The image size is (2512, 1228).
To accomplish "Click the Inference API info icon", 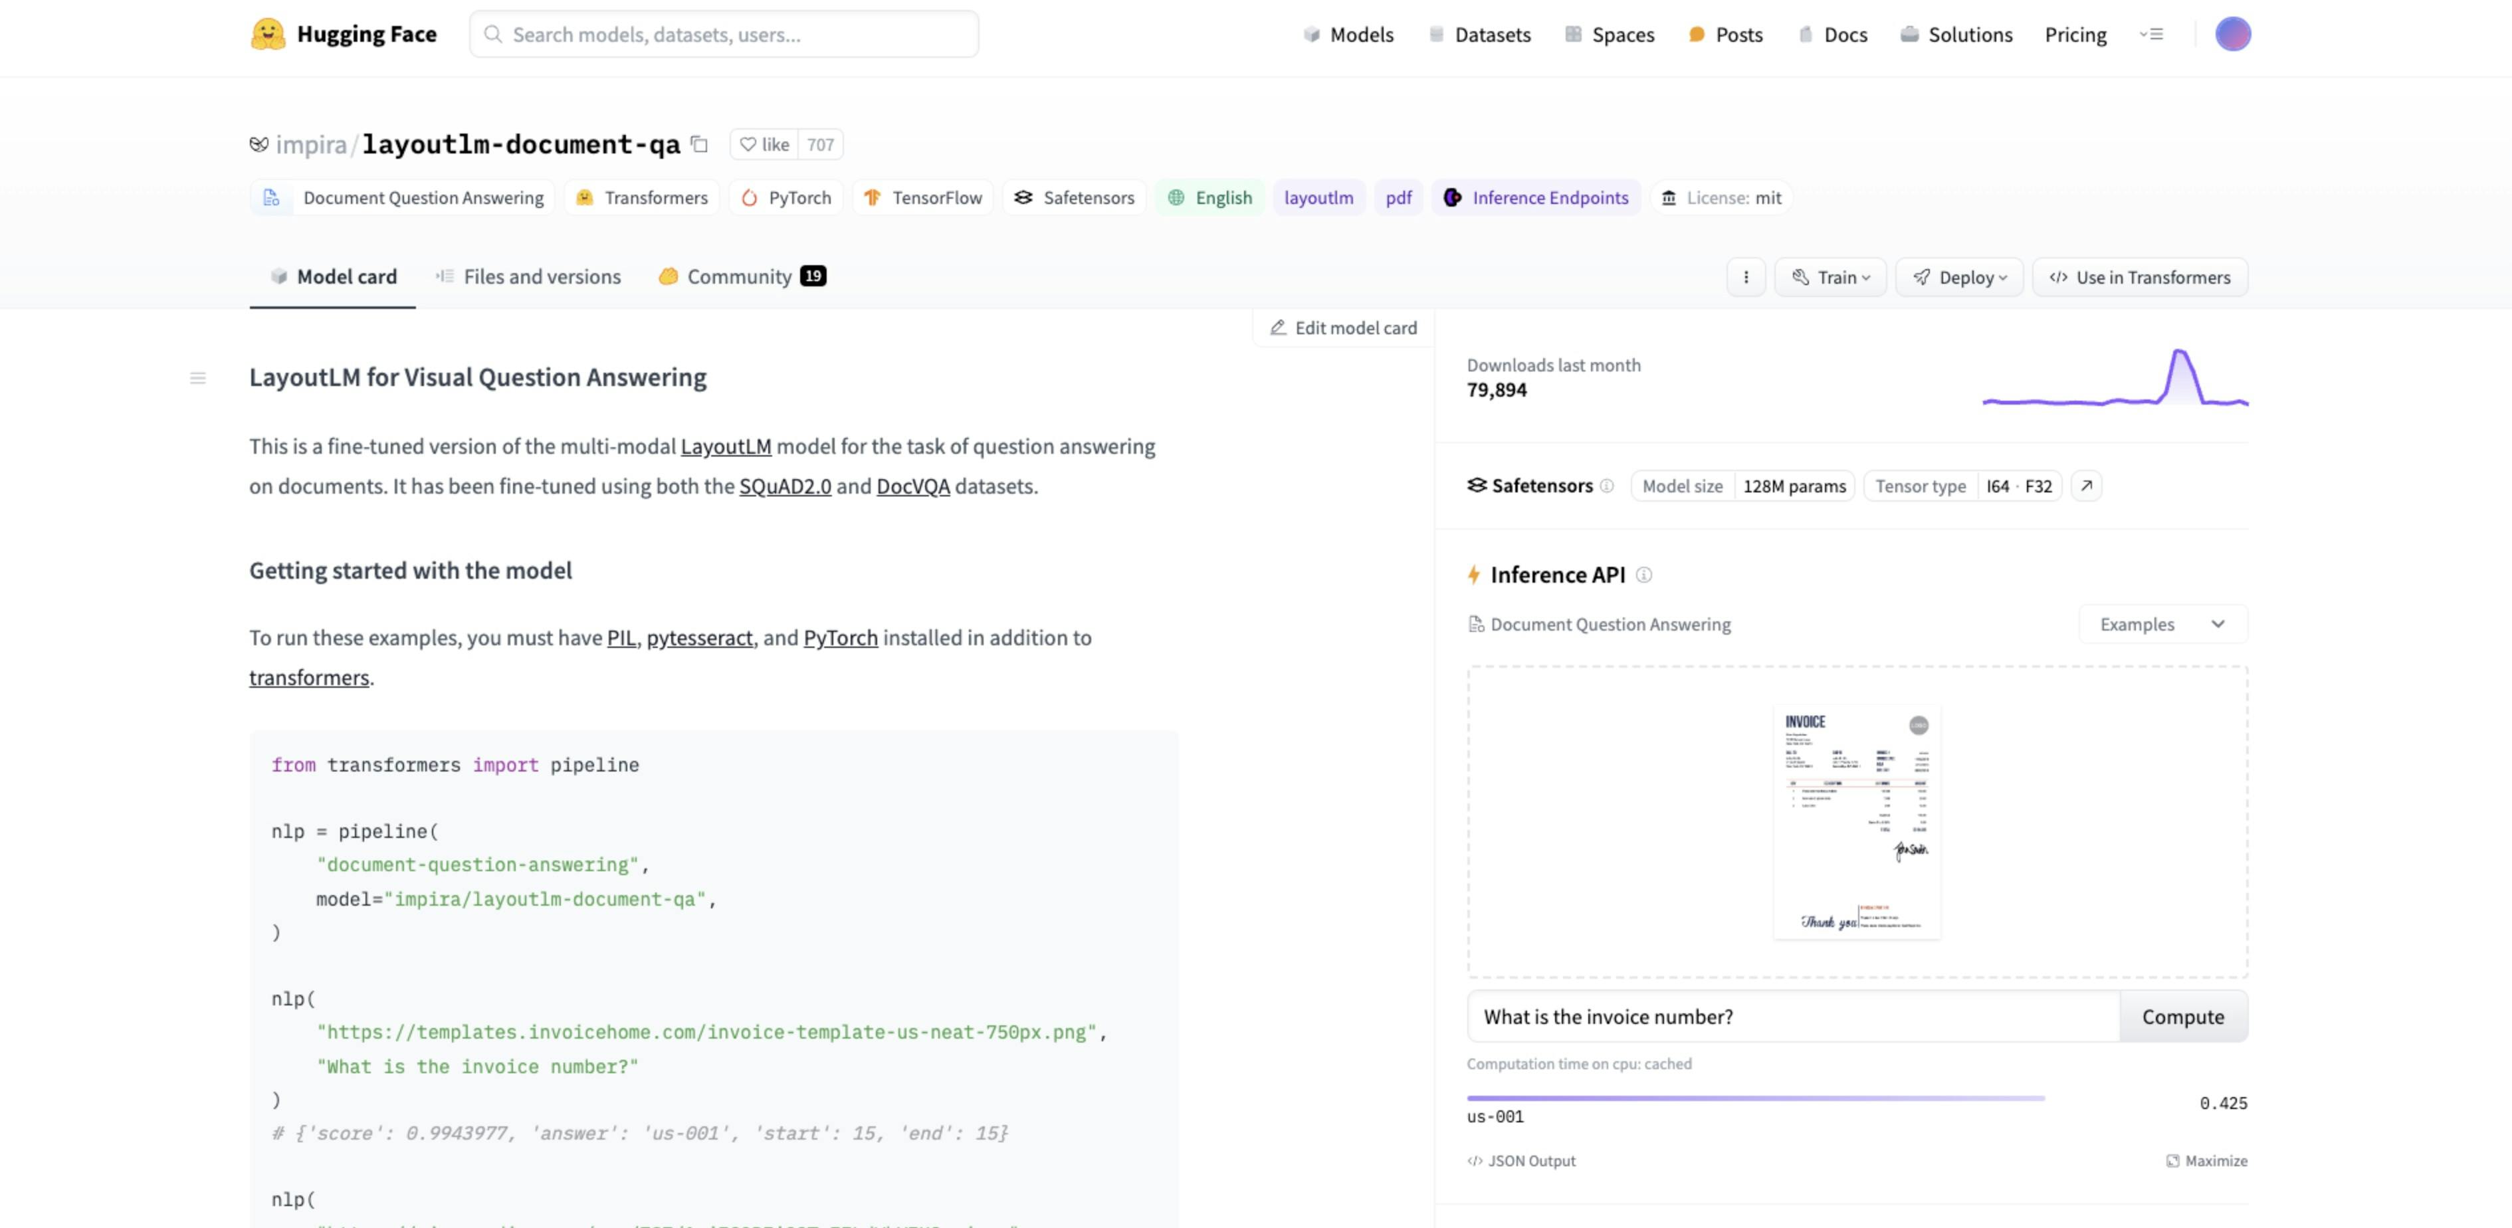I will (1644, 575).
